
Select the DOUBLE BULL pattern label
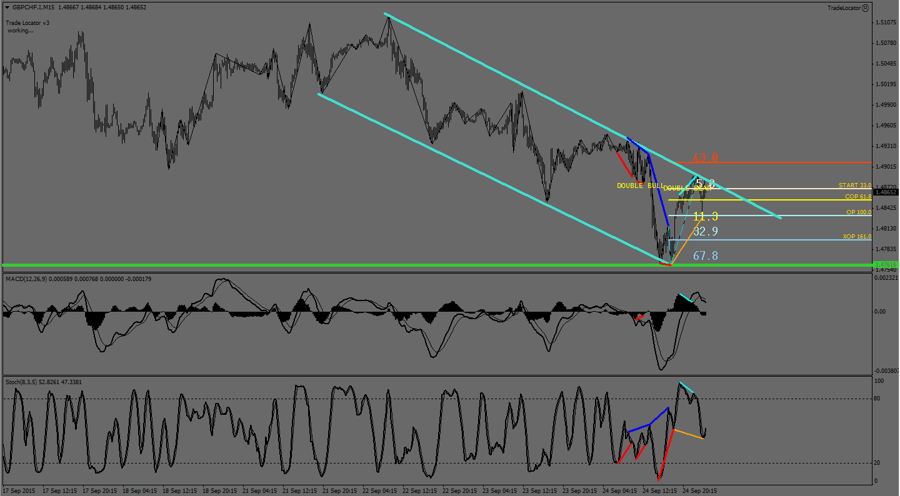click(x=639, y=186)
